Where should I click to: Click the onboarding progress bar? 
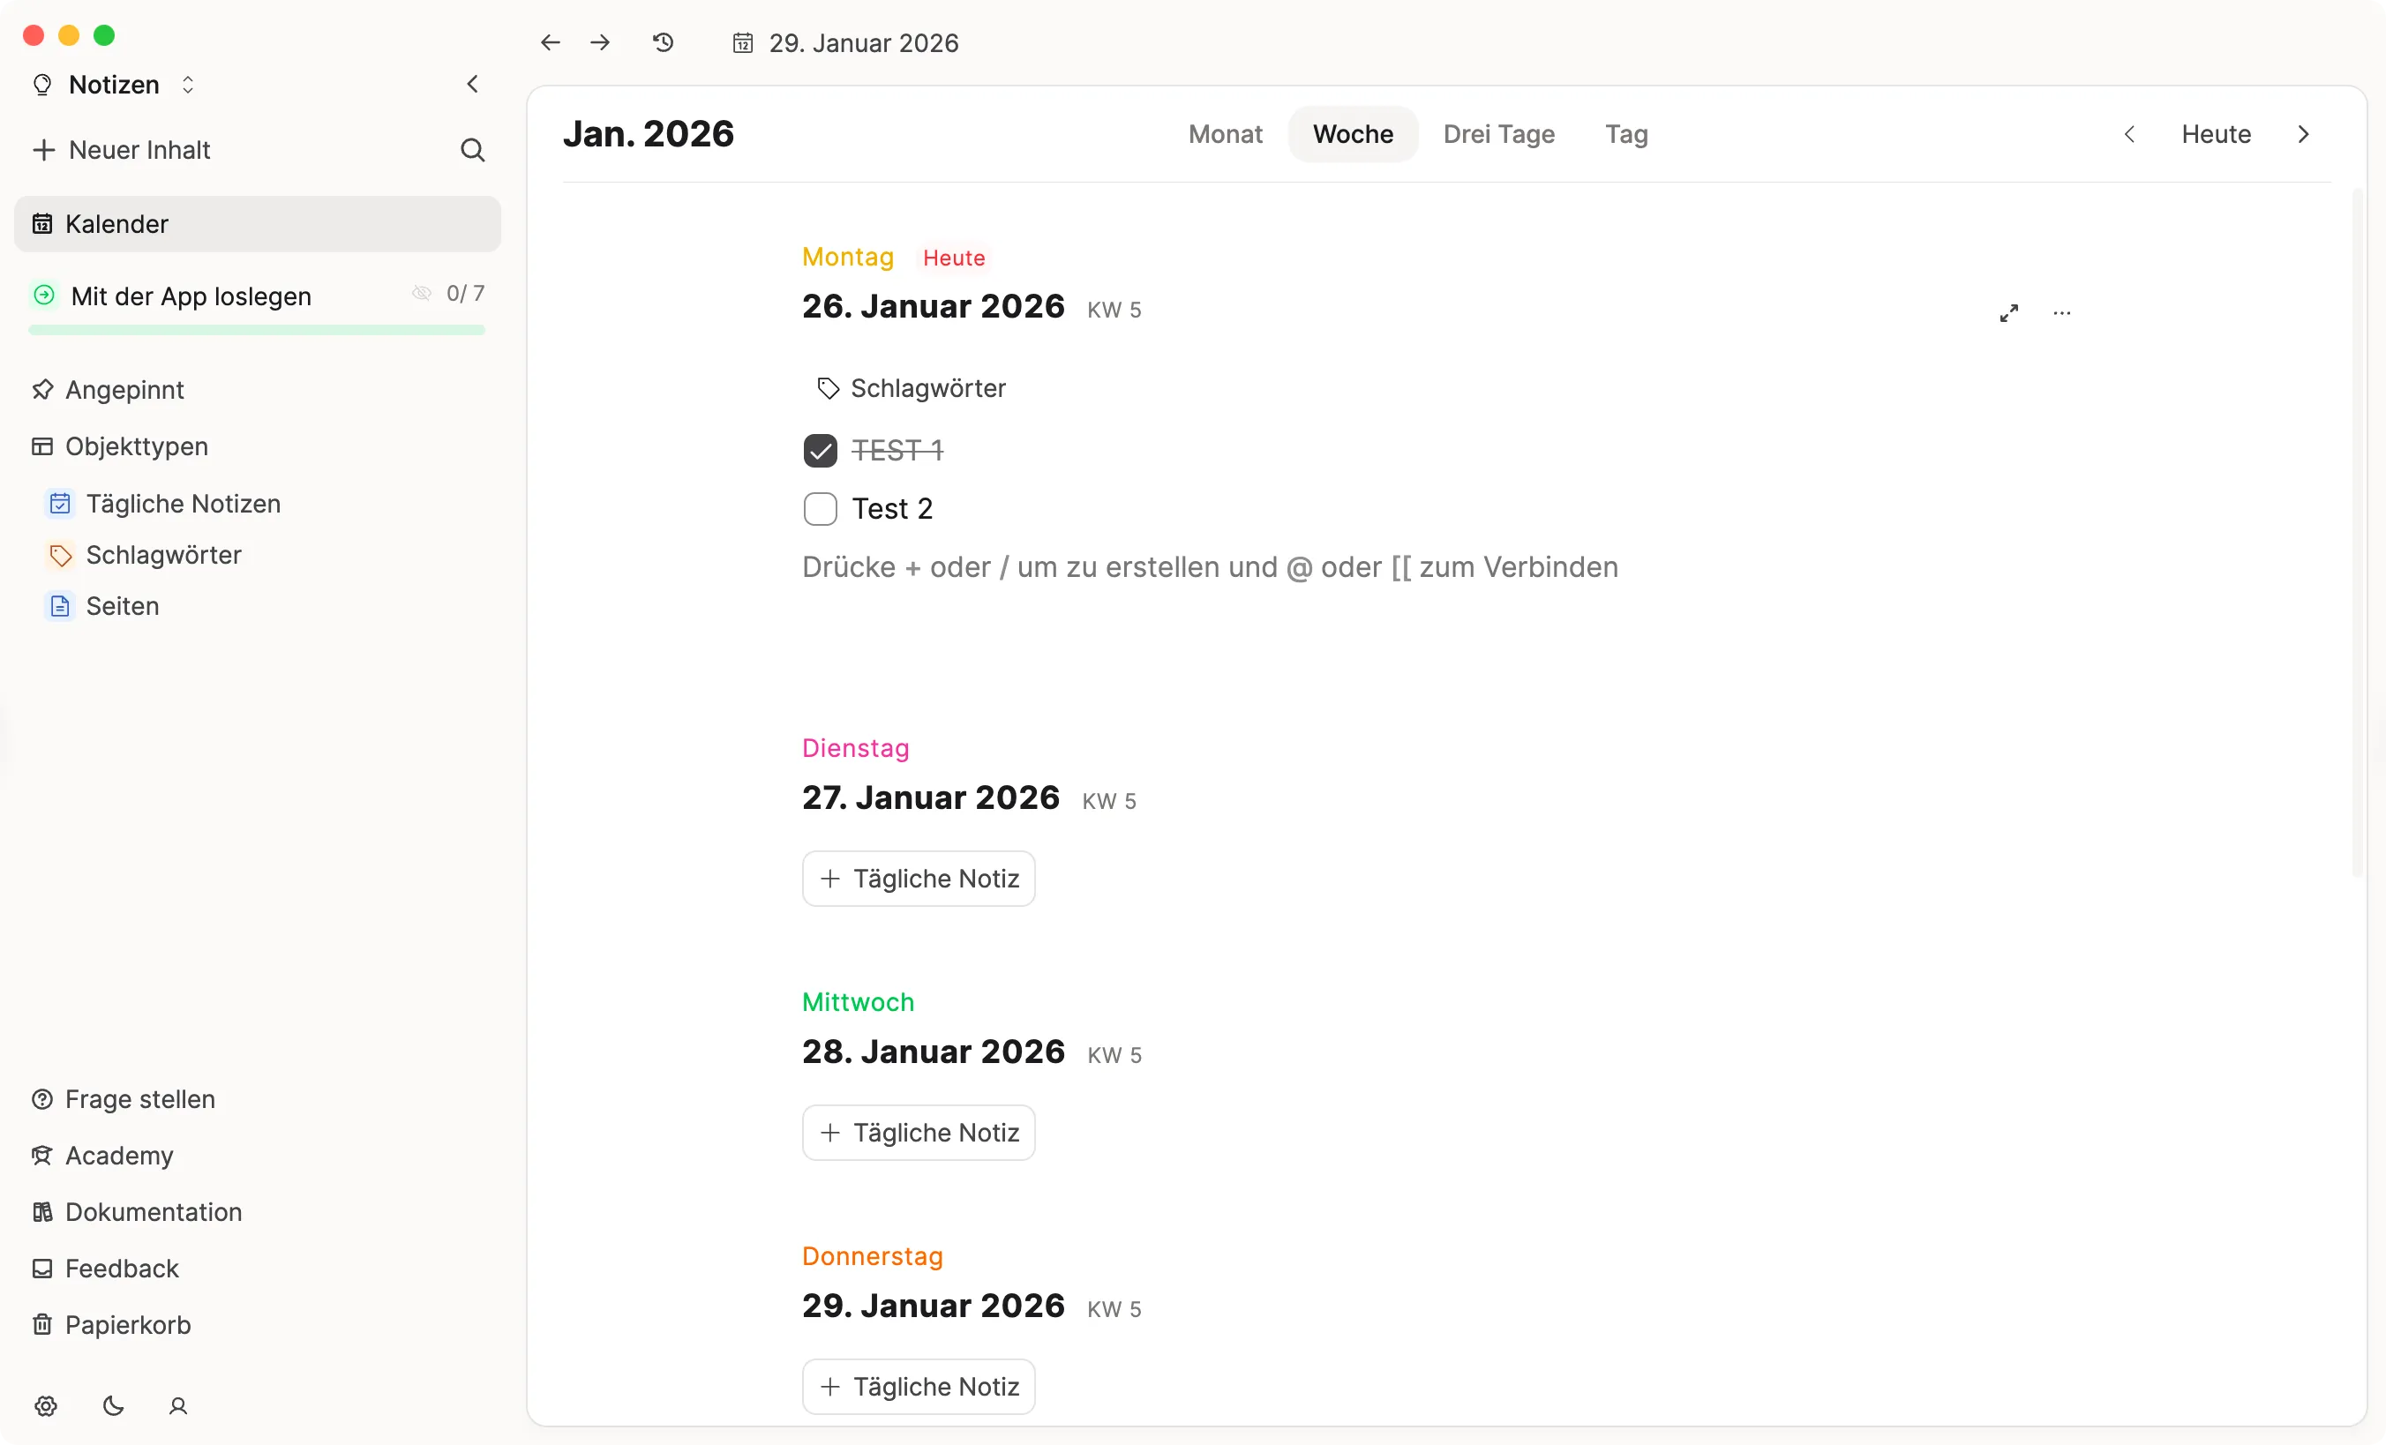(256, 330)
